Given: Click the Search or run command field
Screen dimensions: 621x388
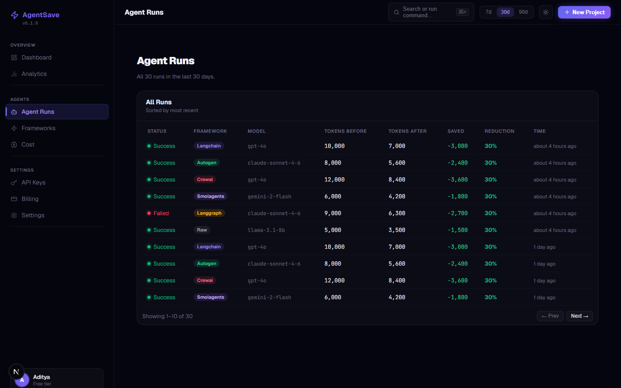Looking at the screenshot, I should click(x=431, y=12).
